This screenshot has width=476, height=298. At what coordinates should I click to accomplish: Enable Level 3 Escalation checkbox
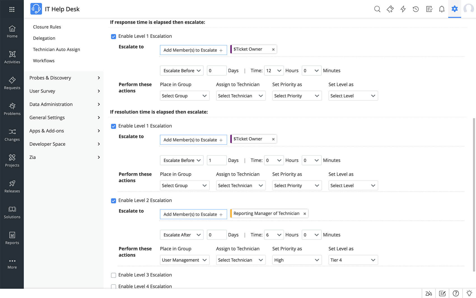point(113,275)
